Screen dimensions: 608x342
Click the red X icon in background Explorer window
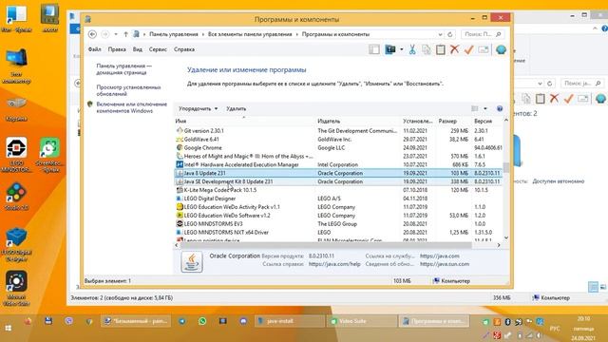555,99
